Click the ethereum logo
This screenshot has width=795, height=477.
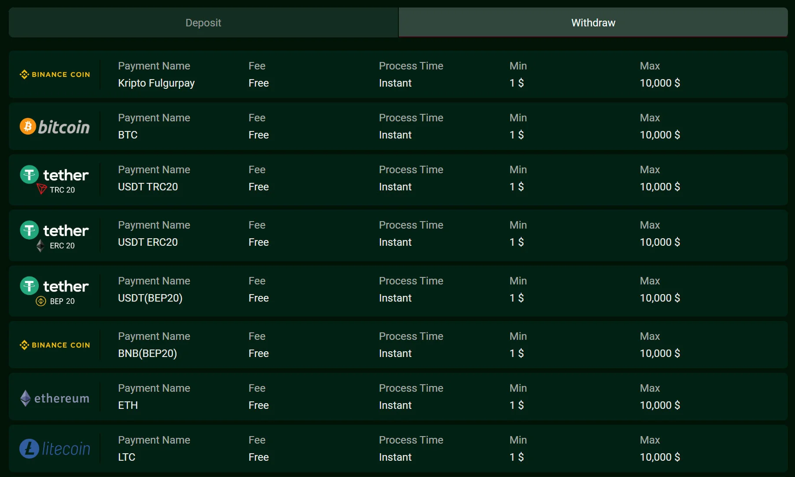55,398
